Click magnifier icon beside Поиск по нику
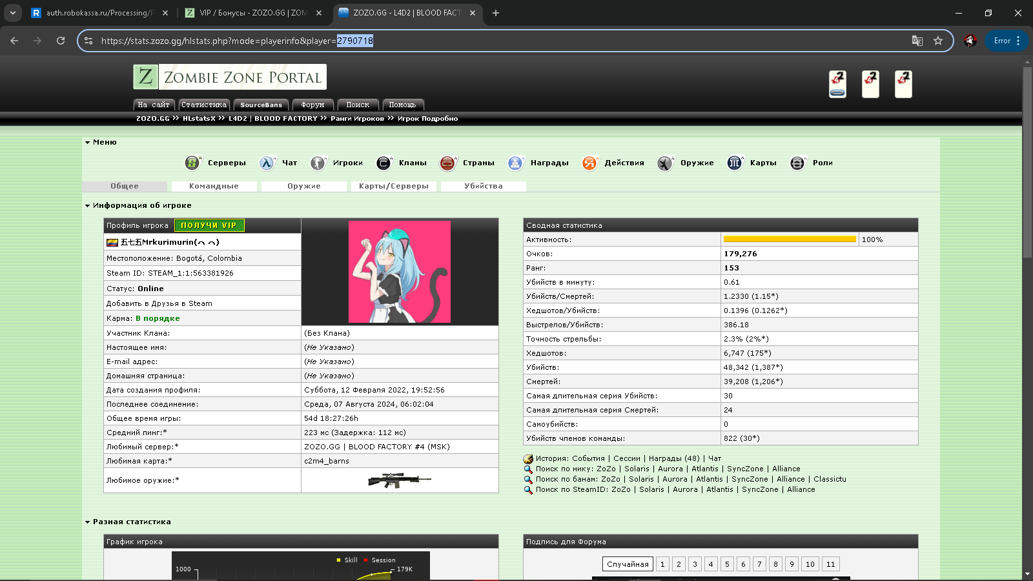1033x581 pixels. [528, 469]
